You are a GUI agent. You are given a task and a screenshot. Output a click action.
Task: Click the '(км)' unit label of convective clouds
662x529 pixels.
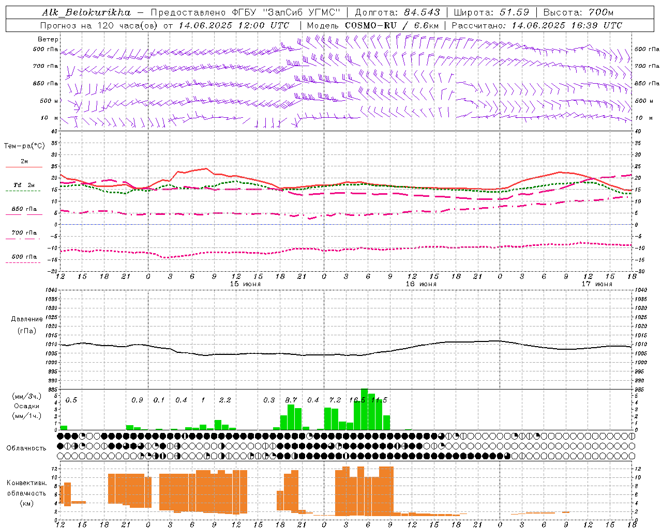pyautogui.click(x=26, y=503)
